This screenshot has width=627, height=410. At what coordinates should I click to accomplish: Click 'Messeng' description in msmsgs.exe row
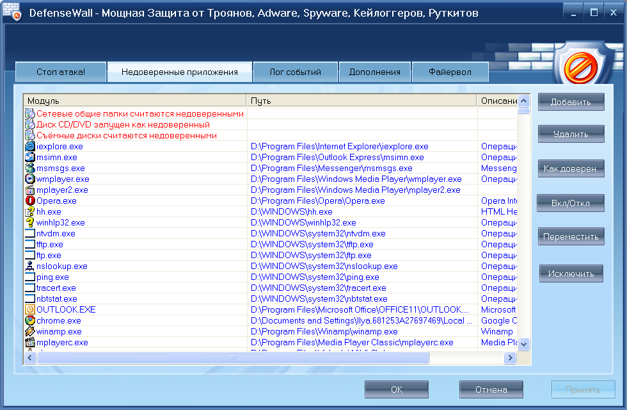pos(498,168)
